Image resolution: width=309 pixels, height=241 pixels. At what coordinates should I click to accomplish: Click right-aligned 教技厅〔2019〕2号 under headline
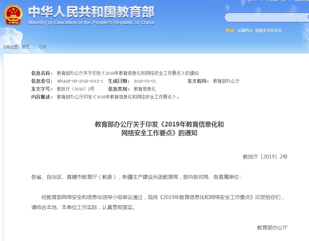pyautogui.click(x=265, y=157)
